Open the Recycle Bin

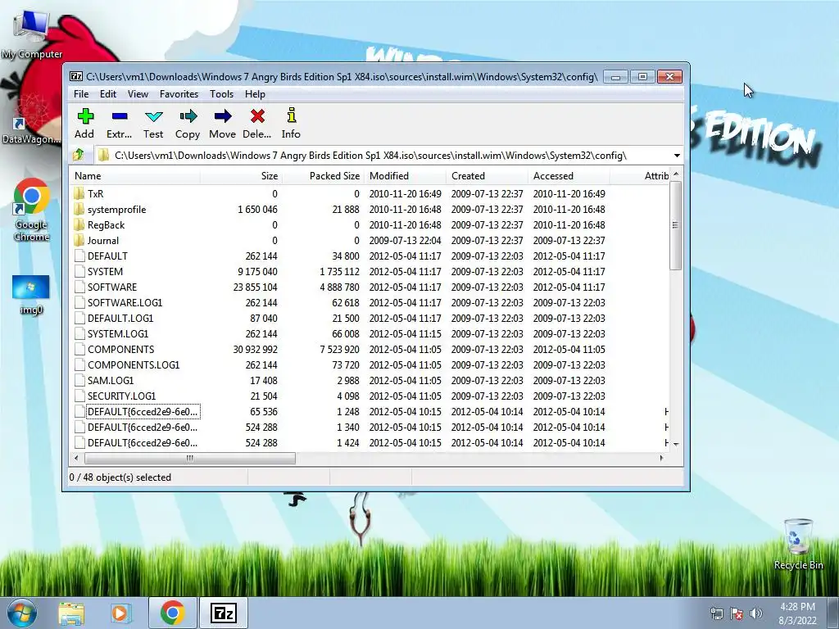tap(798, 544)
